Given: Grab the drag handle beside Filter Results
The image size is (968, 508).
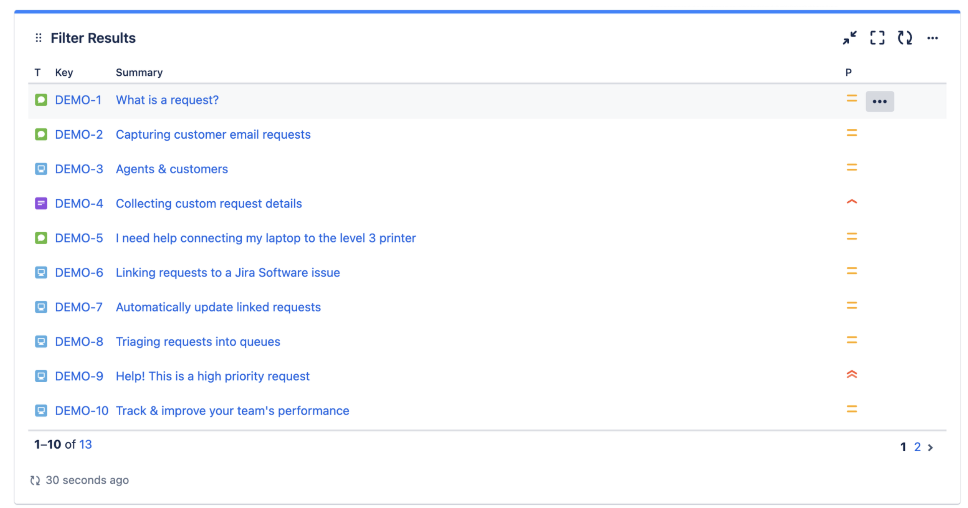Looking at the screenshot, I should click(x=38, y=38).
